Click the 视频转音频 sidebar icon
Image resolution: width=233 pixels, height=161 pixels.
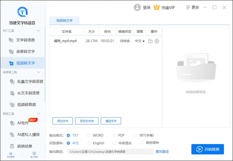(x=12, y=105)
